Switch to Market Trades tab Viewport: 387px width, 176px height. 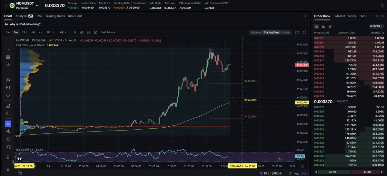tap(345, 16)
